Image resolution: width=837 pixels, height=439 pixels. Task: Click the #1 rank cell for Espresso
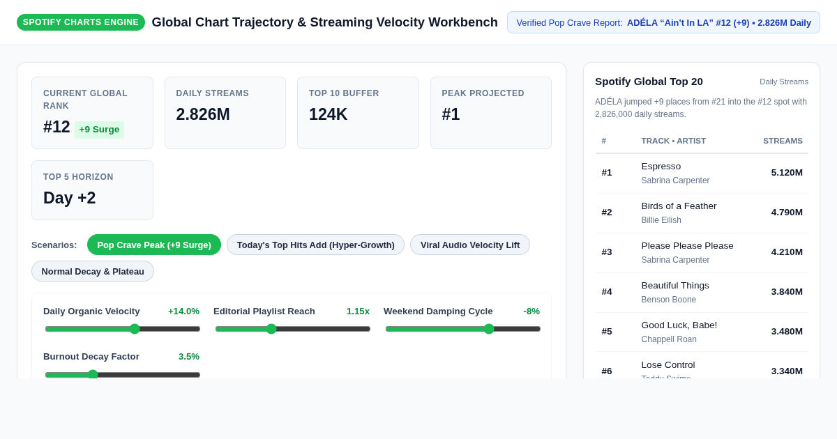click(x=607, y=173)
